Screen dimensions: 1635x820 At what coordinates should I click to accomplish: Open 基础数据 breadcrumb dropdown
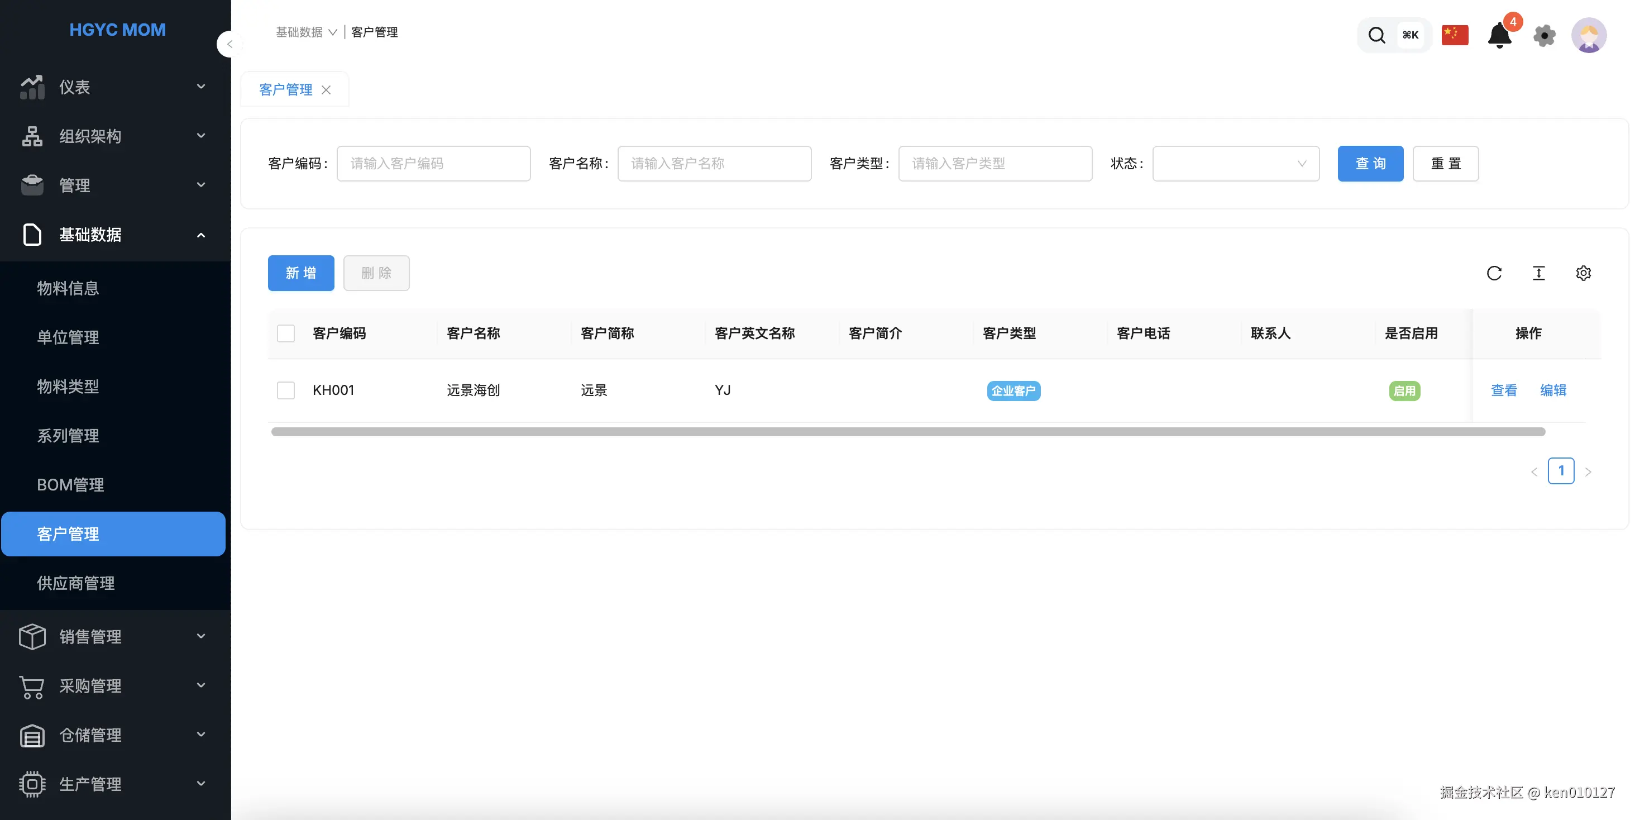point(307,32)
